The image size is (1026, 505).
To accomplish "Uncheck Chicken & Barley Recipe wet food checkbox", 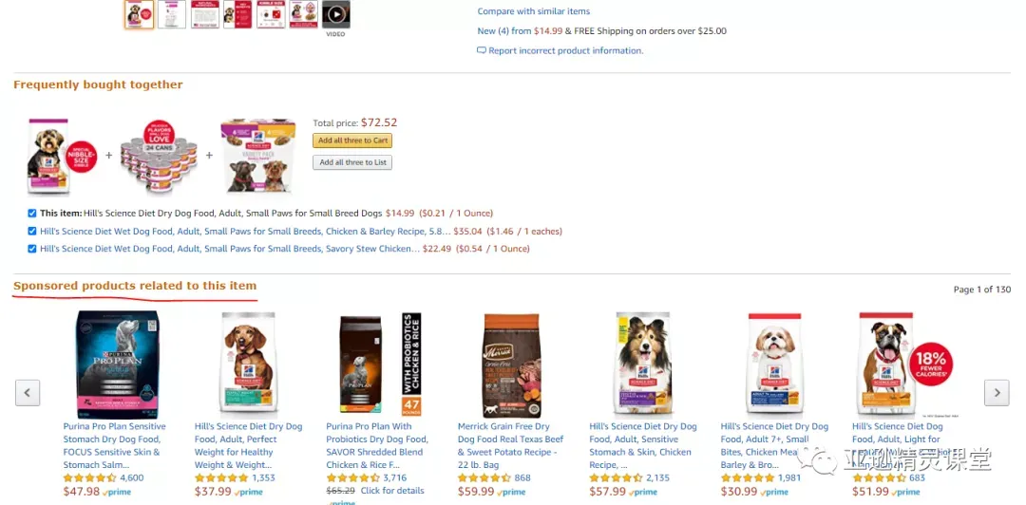I will pos(32,231).
